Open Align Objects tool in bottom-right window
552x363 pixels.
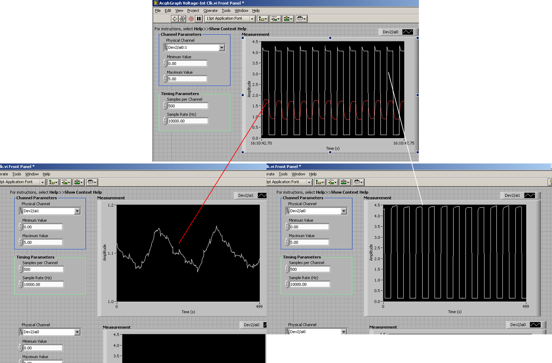320,182
